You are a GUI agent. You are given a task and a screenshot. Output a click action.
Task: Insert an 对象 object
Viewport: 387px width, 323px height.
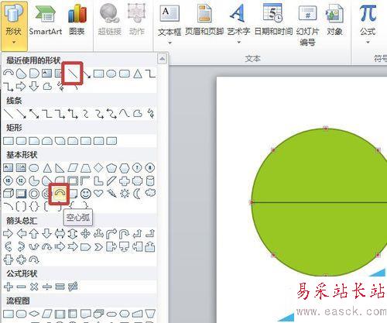point(334,19)
